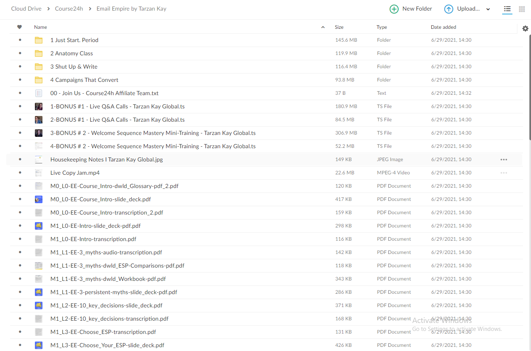
Task: Click the New Folder plus icon
Action: [394, 9]
